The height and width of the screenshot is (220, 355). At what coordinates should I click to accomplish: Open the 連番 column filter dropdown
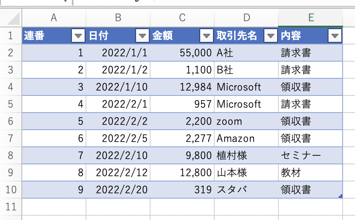(x=78, y=36)
